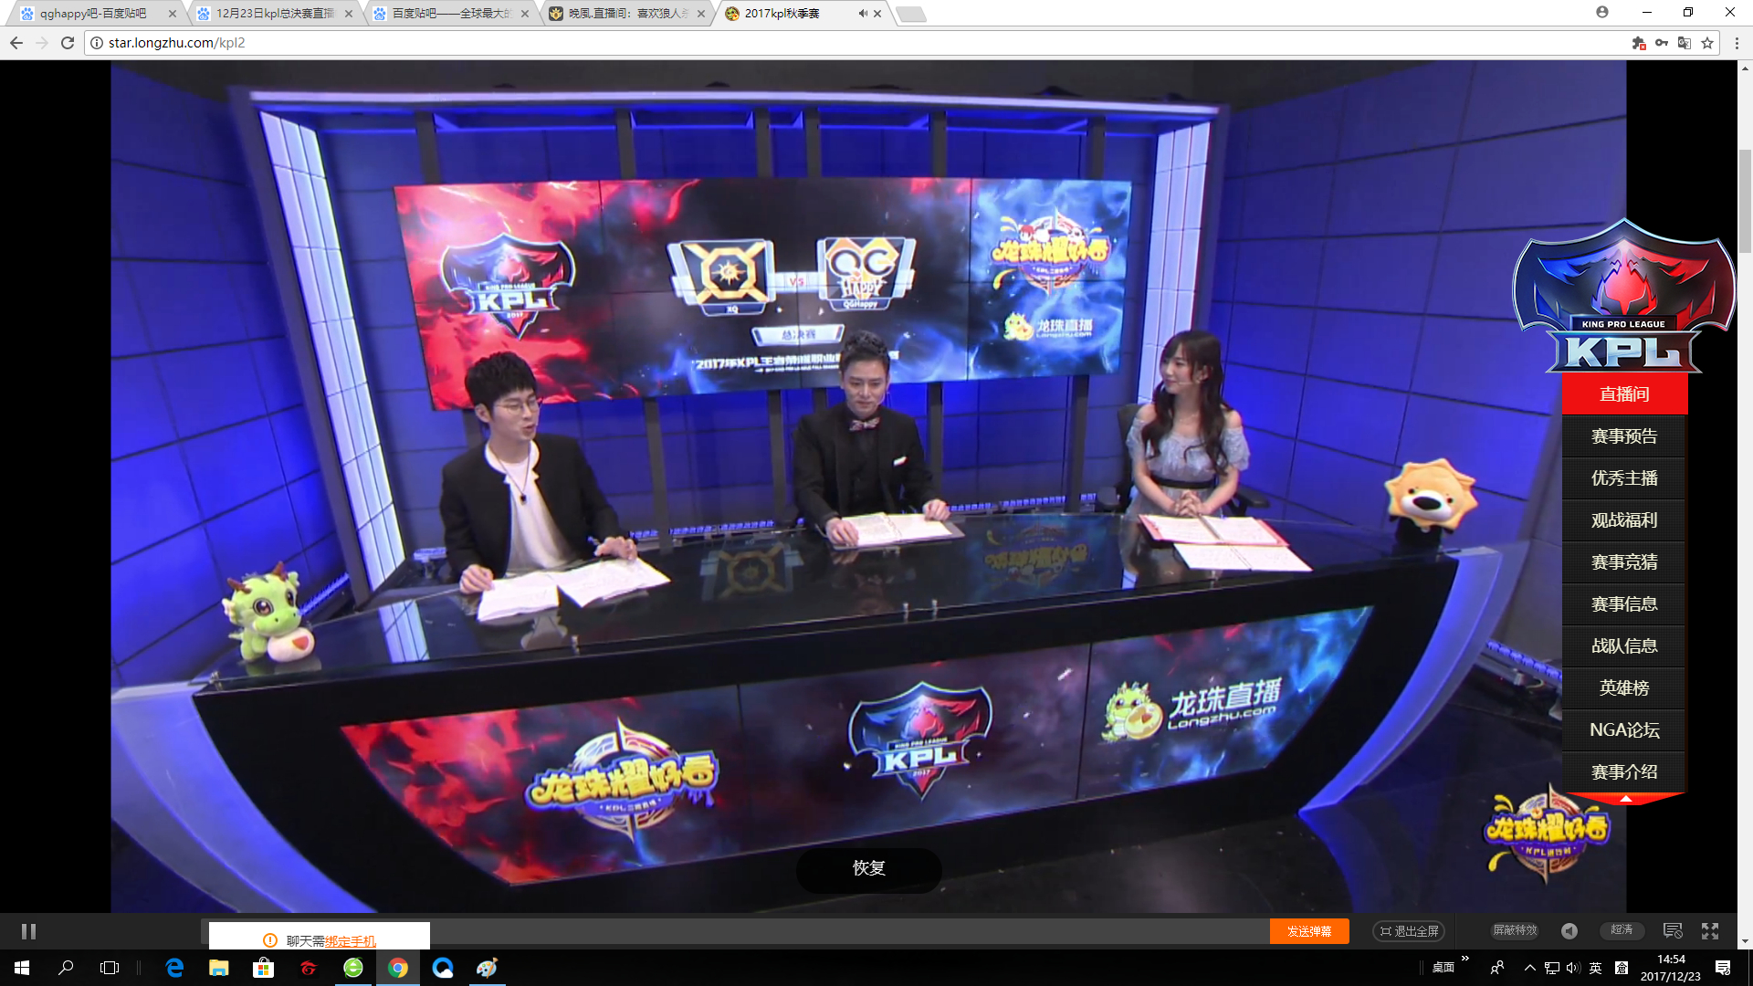1753x986 pixels.
Task: Click the player volume speaker icon
Action: click(1569, 930)
